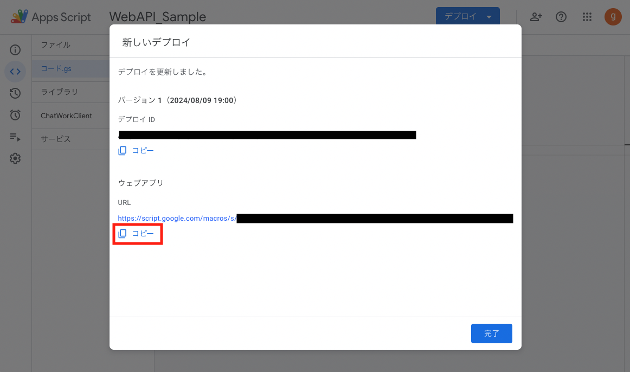View the Executions list
This screenshot has width=630, height=372.
(15, 136)
